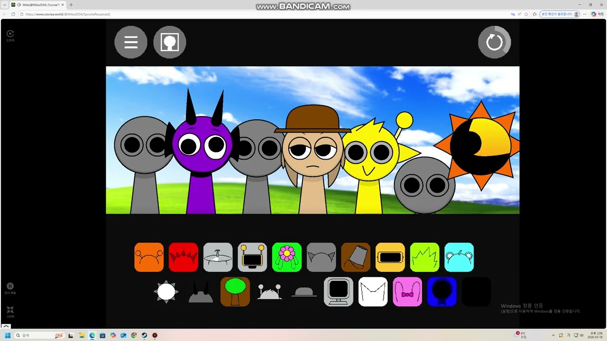Click the taskbar search box
Viewport: 607px width, 341px height.
pyautogui.click(x=40, y=335)
